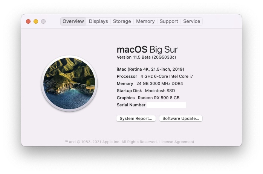263x174 pixels.
Task: Click the Graphics label
Action: 125,98
